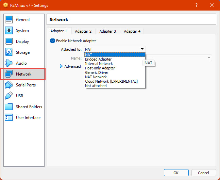Click the OK button

click(176, 173)
